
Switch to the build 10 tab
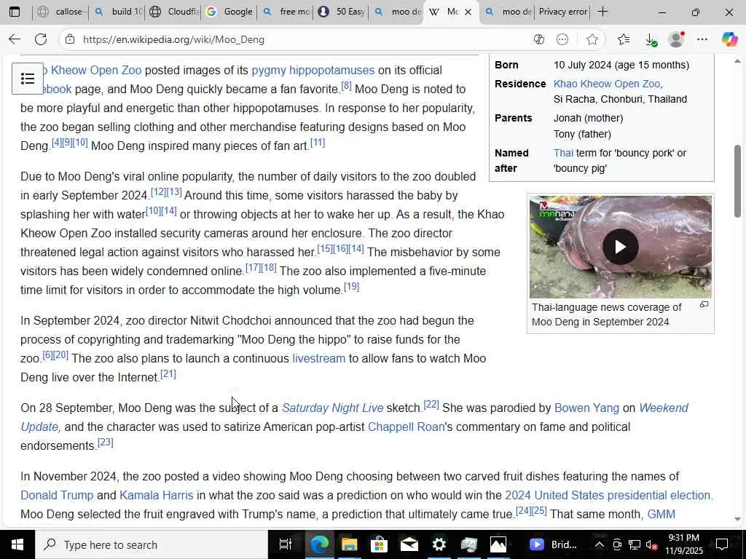[117, 12]
